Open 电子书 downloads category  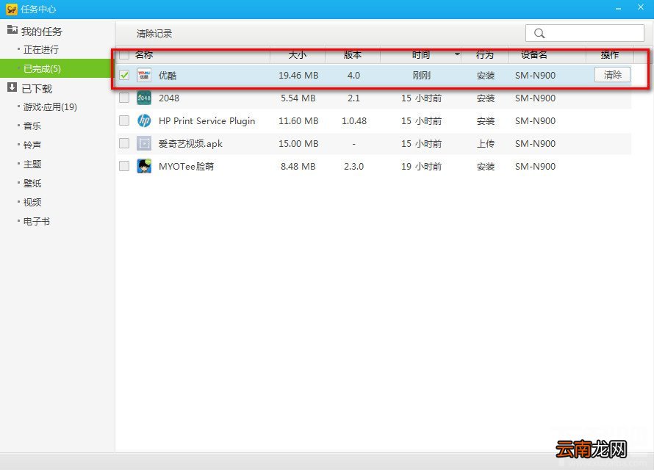[37, 222]
